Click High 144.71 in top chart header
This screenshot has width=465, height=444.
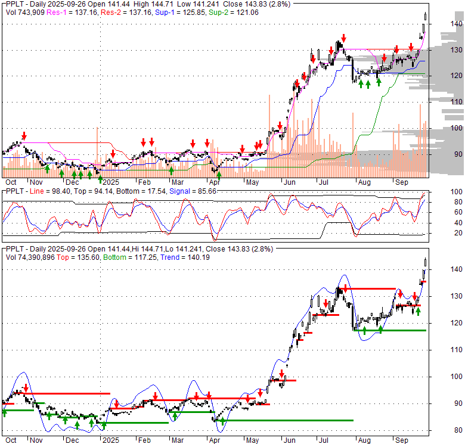tap(153, 4)
